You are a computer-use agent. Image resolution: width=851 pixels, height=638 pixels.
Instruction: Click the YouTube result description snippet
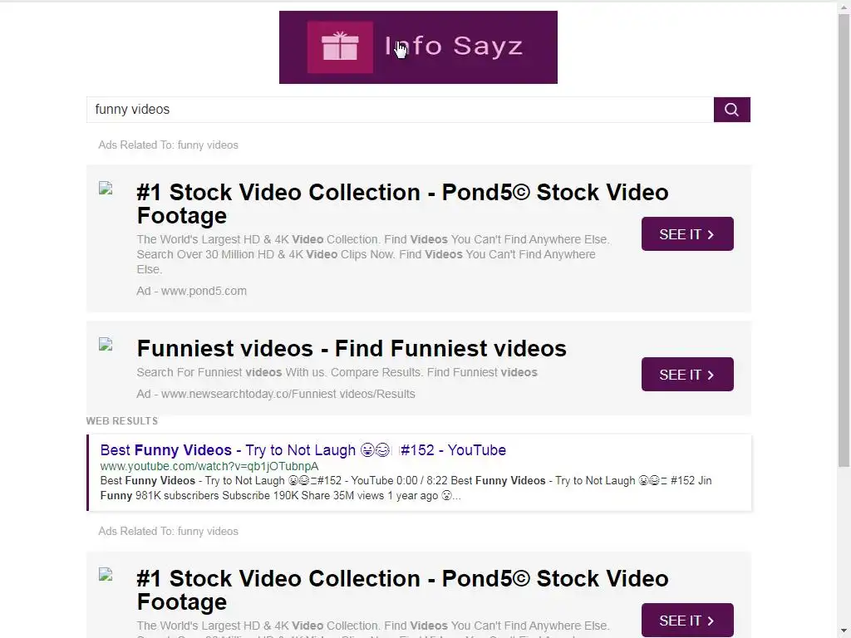point(406,488)
